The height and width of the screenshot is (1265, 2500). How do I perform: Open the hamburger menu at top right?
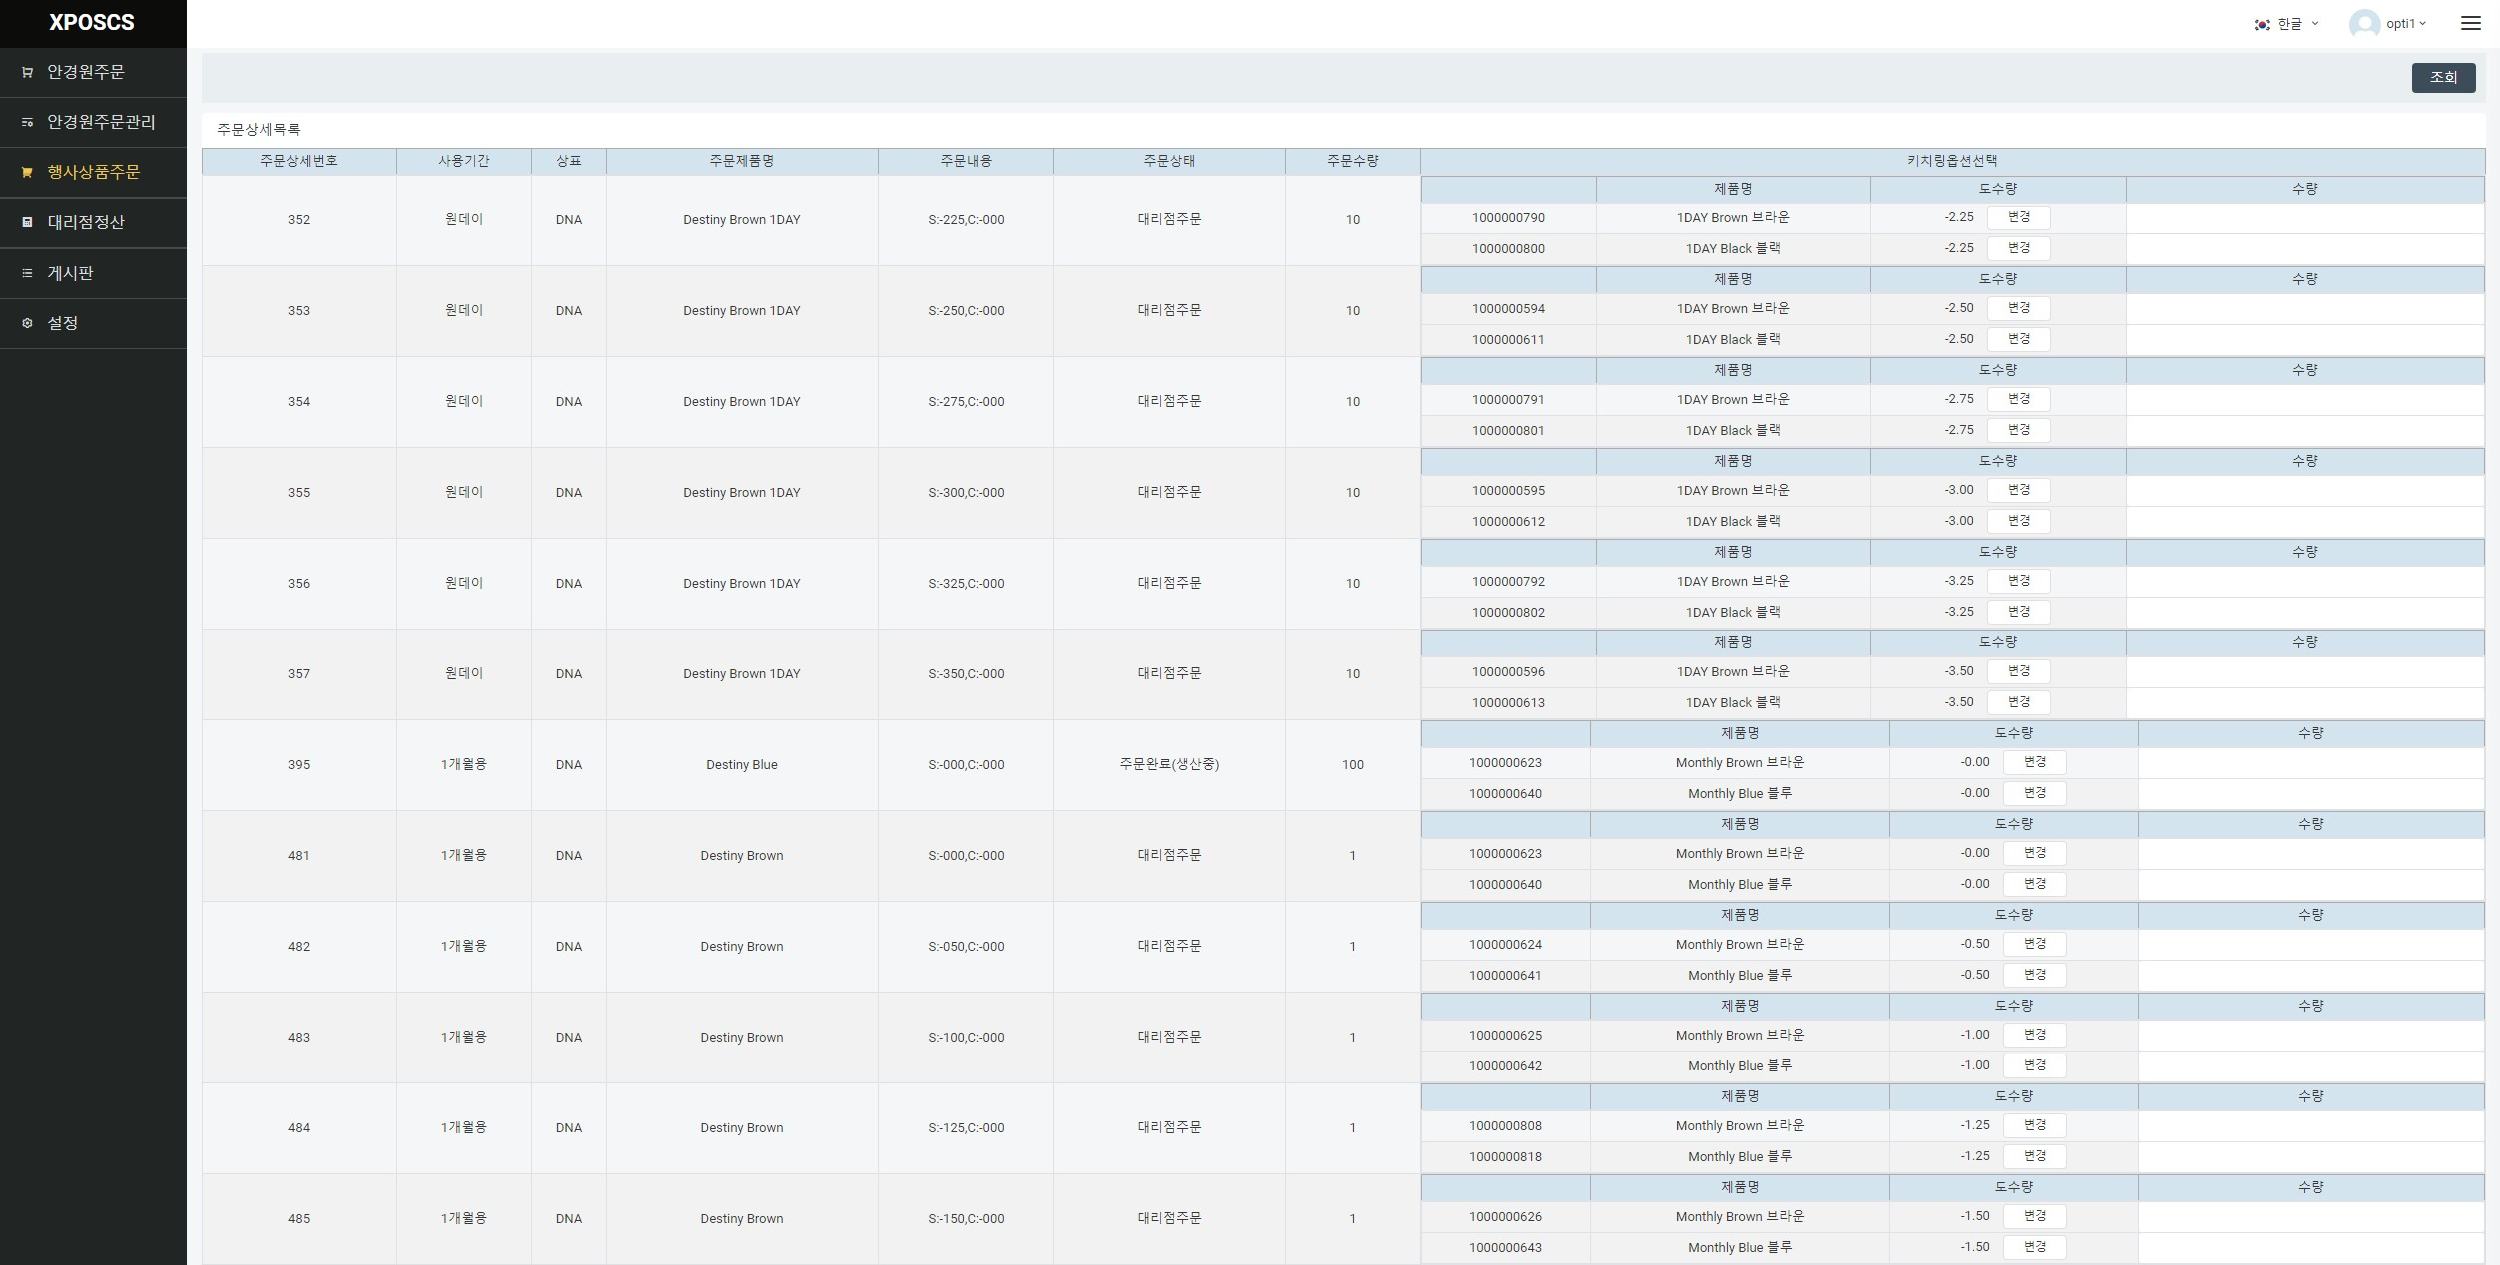[x=2470, y=23]
